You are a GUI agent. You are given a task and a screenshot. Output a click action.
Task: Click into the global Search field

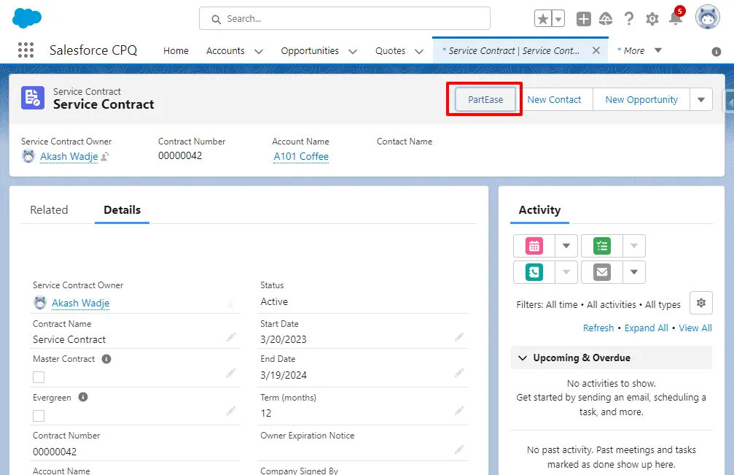[x=345, y=19]
